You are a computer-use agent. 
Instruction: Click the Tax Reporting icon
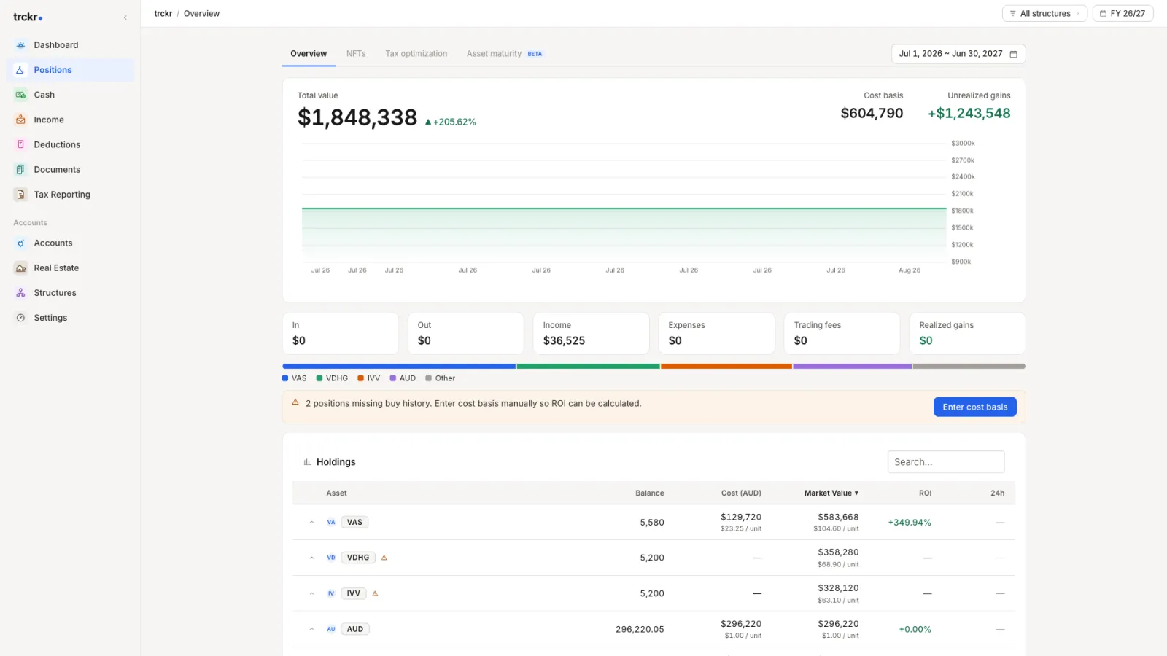tap(20, 195)
